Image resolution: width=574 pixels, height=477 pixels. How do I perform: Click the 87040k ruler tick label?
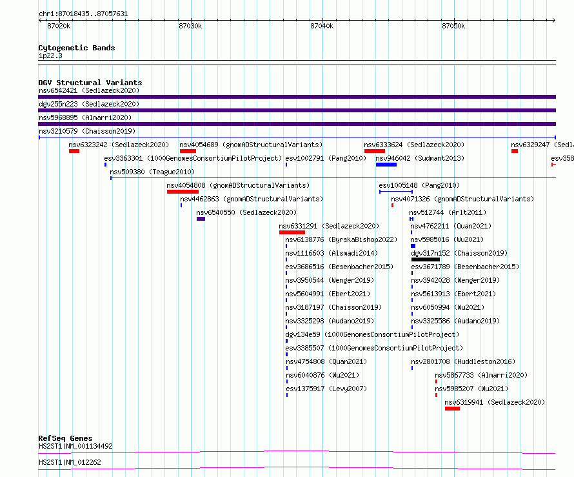click(x=322, y=26)
